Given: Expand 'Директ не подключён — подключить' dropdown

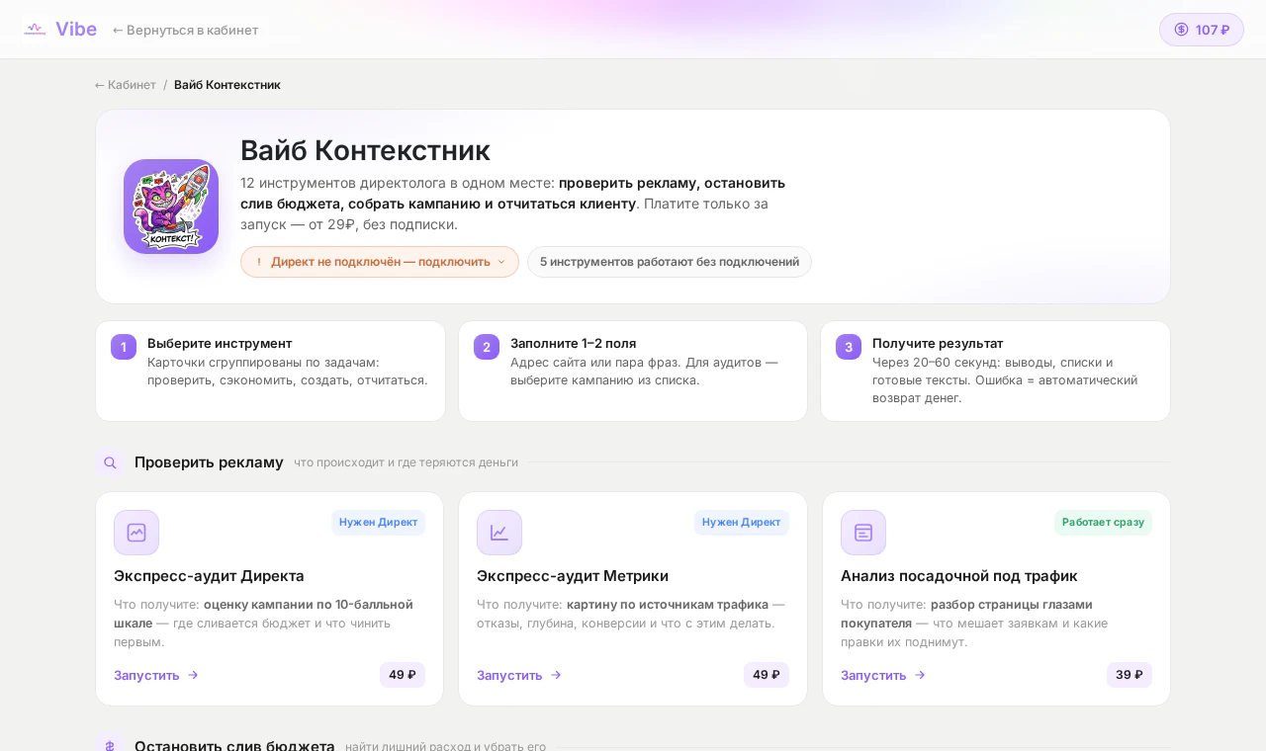Looking at the screenshot, I should [380, 262].
